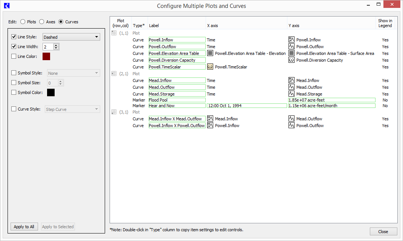This screenshot has height=241, width=403.
Task: Select the Plots edit radio button
Action: tap(23, 22)
